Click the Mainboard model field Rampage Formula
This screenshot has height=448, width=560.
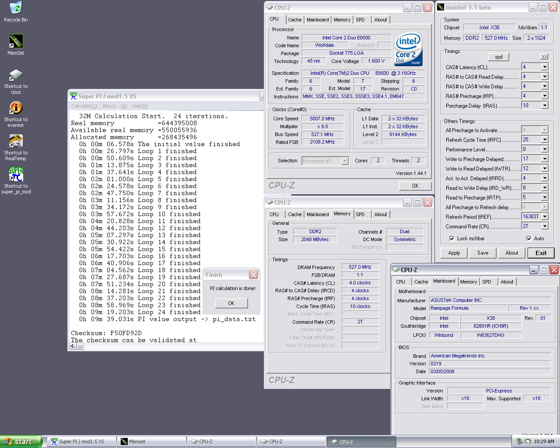pyautogui.click(x=468, y=308)
